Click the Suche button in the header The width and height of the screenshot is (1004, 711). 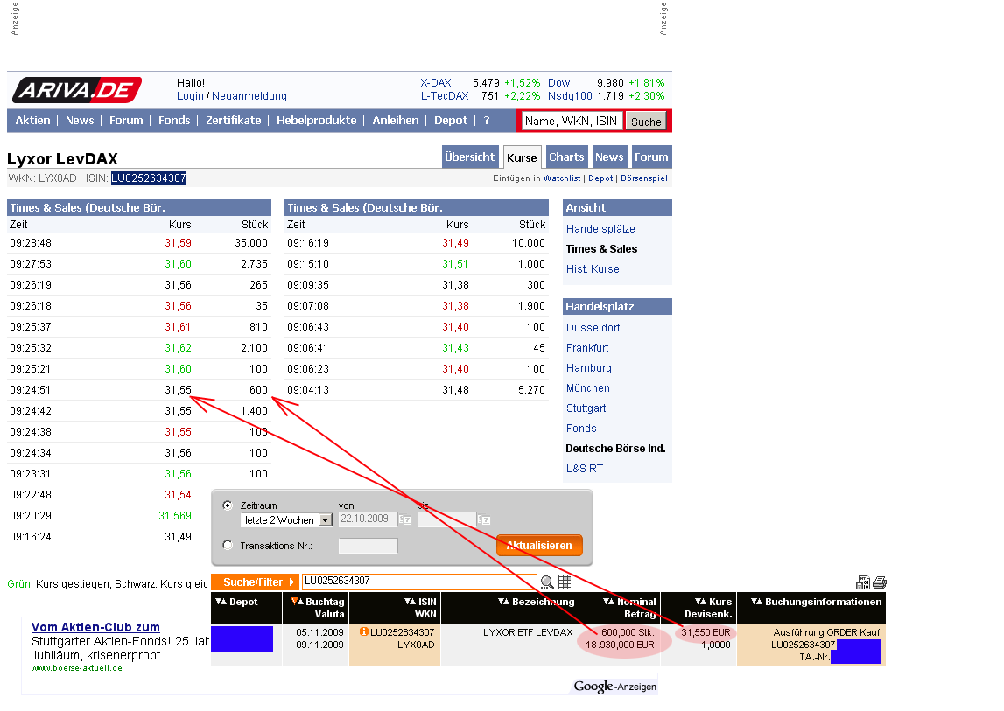click(646, 122)
